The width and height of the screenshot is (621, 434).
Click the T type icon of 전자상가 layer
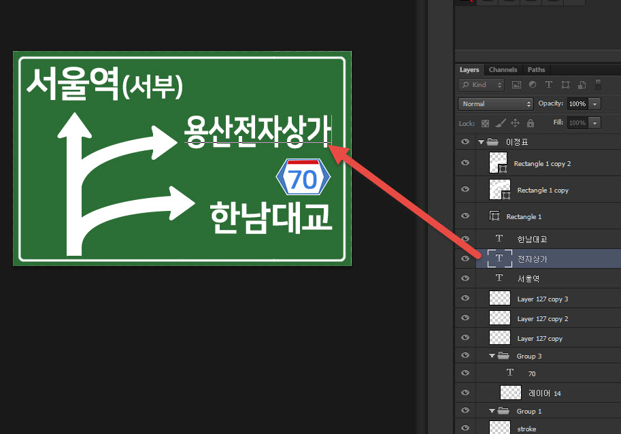coord(499,258)
